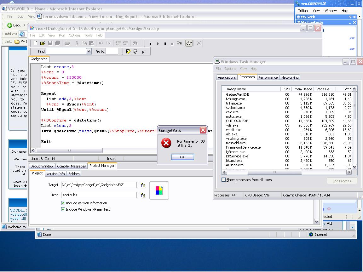363x272 pixels.
Task: Open the Tools menu in Visual DialogScript
Action: pyautogui.click(x=88, y=35)
